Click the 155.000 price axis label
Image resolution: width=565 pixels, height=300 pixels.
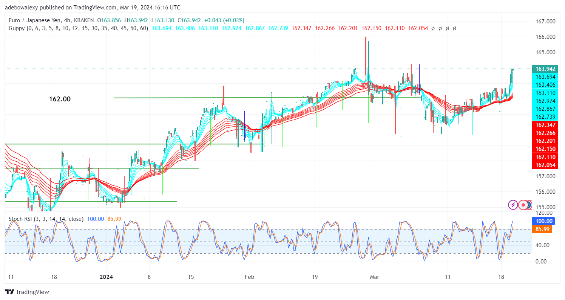pos(545,207)
